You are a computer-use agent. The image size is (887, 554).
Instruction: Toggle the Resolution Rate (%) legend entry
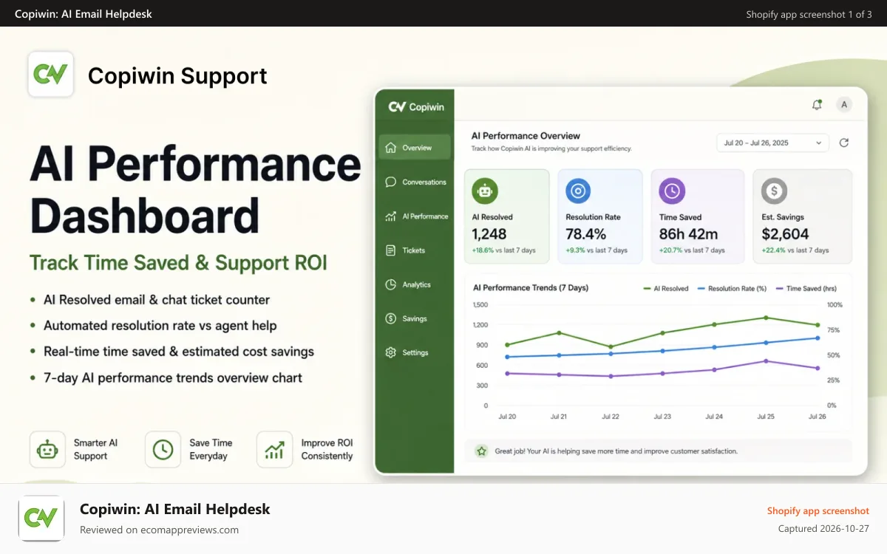click(733, 289)
